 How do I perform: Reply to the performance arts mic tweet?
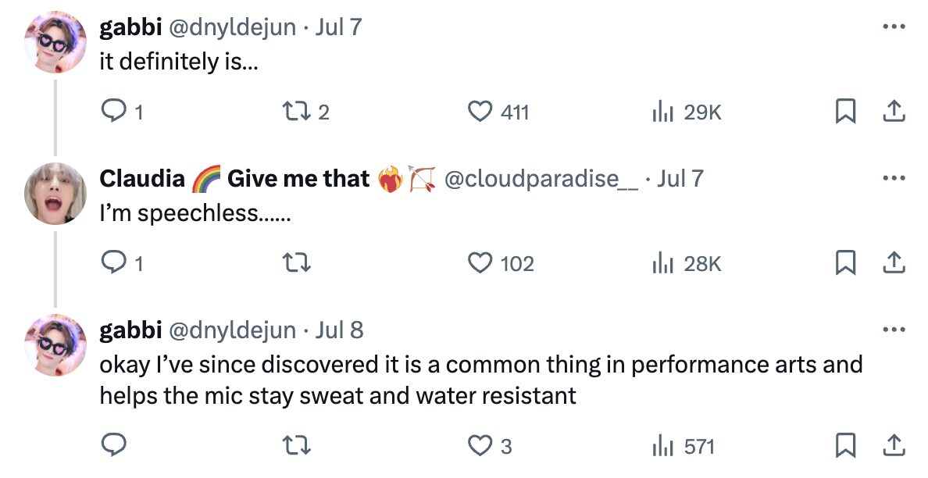[114, 445]
